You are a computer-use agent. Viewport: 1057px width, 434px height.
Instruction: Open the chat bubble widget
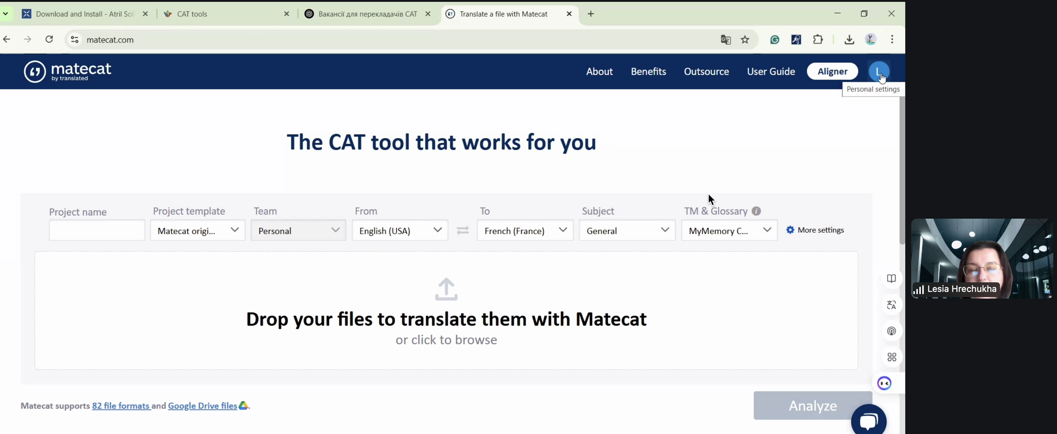point(868,420)
